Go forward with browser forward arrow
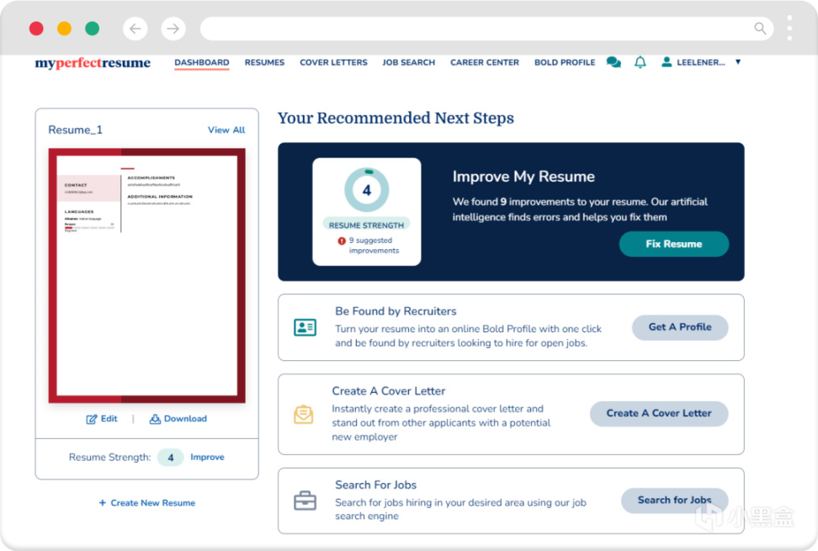This screenshot has width=818, height=551. coord(173,29)
